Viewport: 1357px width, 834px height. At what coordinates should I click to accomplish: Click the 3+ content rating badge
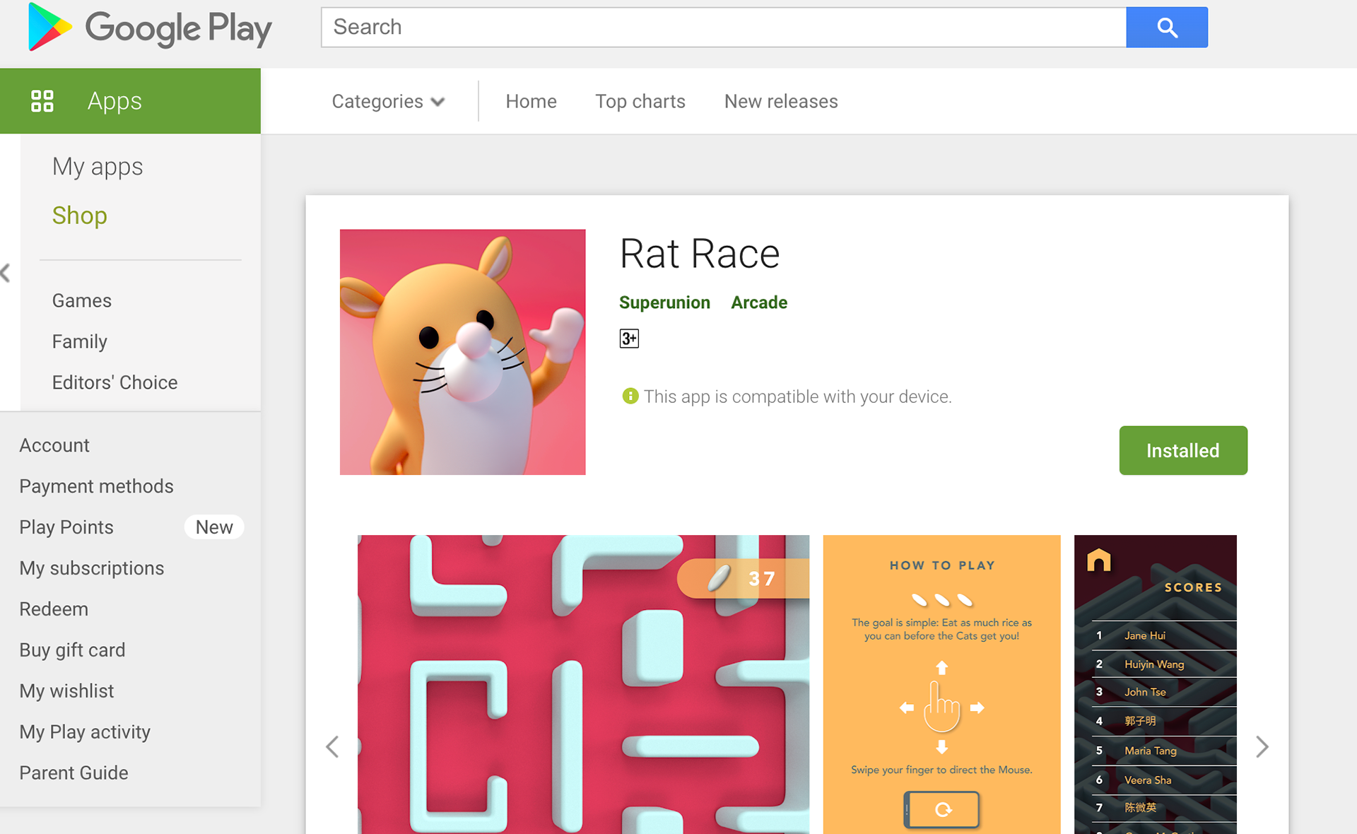tap(629, 339)
